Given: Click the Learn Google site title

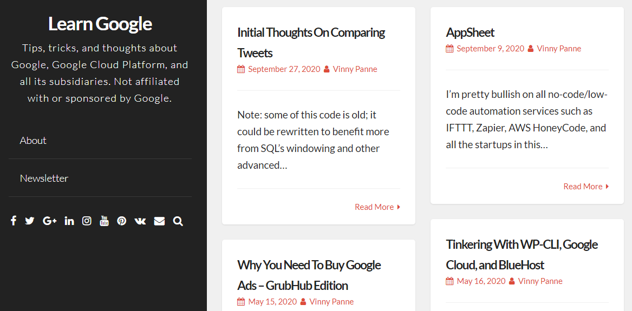Looking at the screenshot, I should pos(100,24).
